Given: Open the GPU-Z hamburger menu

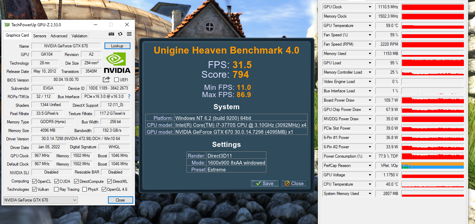Looking at the screenshot, I should point(129,34).
